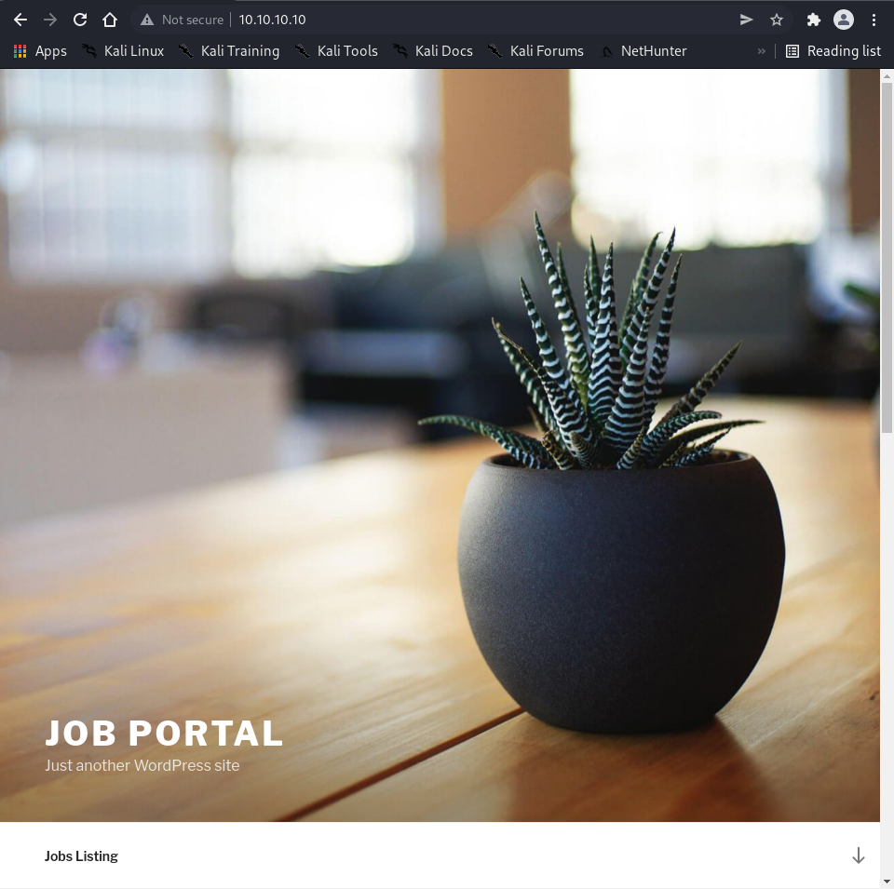Click the JOB PORTAL site title
Image resolution: width=894 pixels, height=889 pixels.
pyautogui.click(x=164, y=734)
